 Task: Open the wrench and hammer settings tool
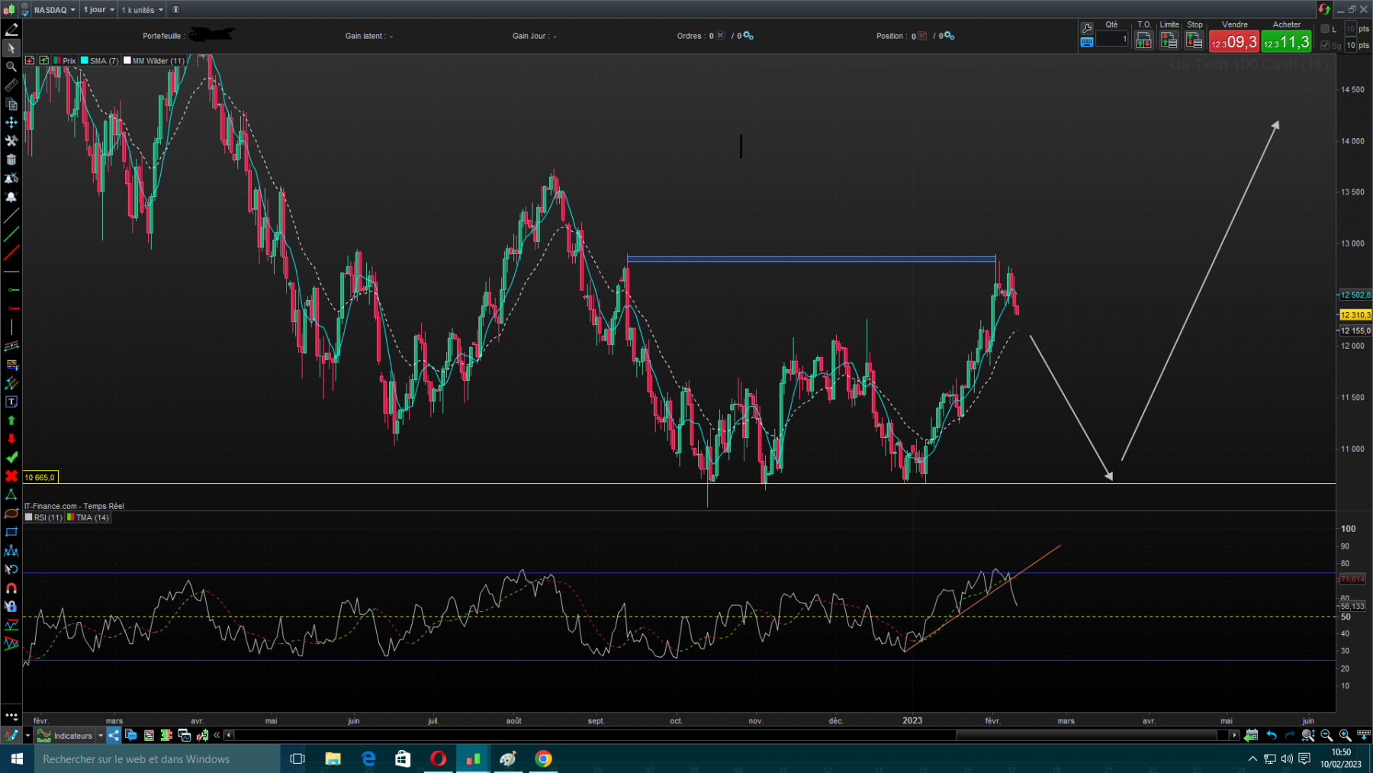point(11,140)
